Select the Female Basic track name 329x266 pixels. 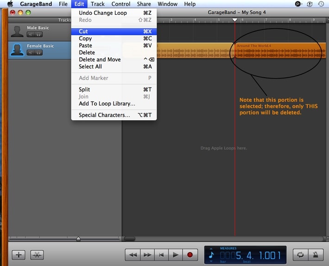(40, 46)
